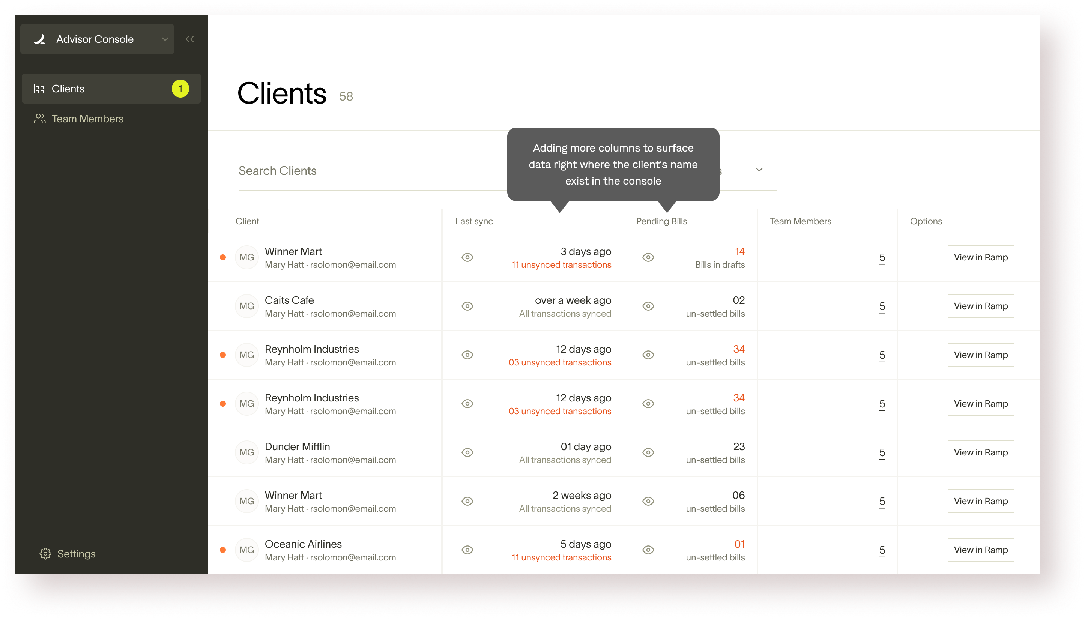
Task: Open team member count 5 for Oceanic Airlines
Action: [882, 550]
